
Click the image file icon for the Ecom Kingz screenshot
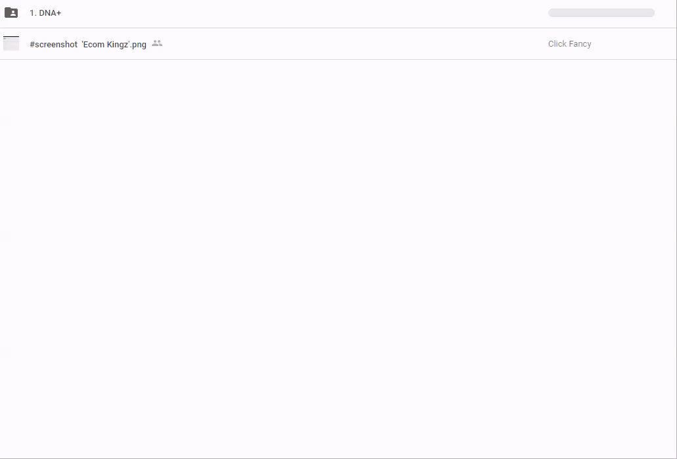[11, 43]
